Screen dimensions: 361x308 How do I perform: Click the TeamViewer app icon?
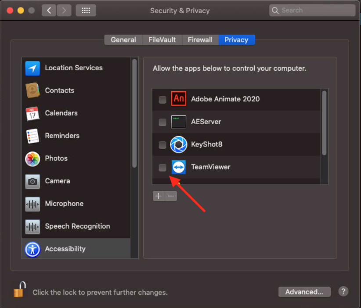click(179, 167)
